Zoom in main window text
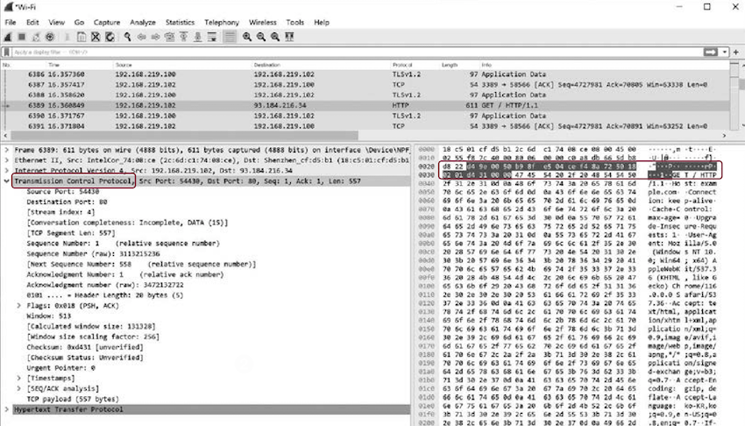Screen dimensions: 745x426 pyautogui.click(x=247, y=37)
